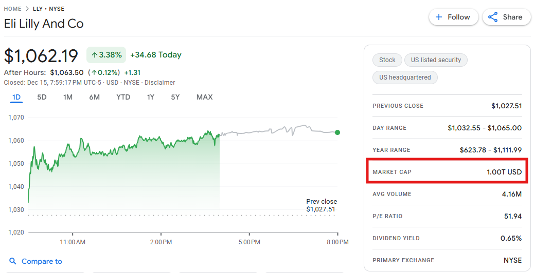Image resolution: width=534 pixels, height=273 pixels.
Task: Click the plus icon on Follow
Action: (439, 17)
